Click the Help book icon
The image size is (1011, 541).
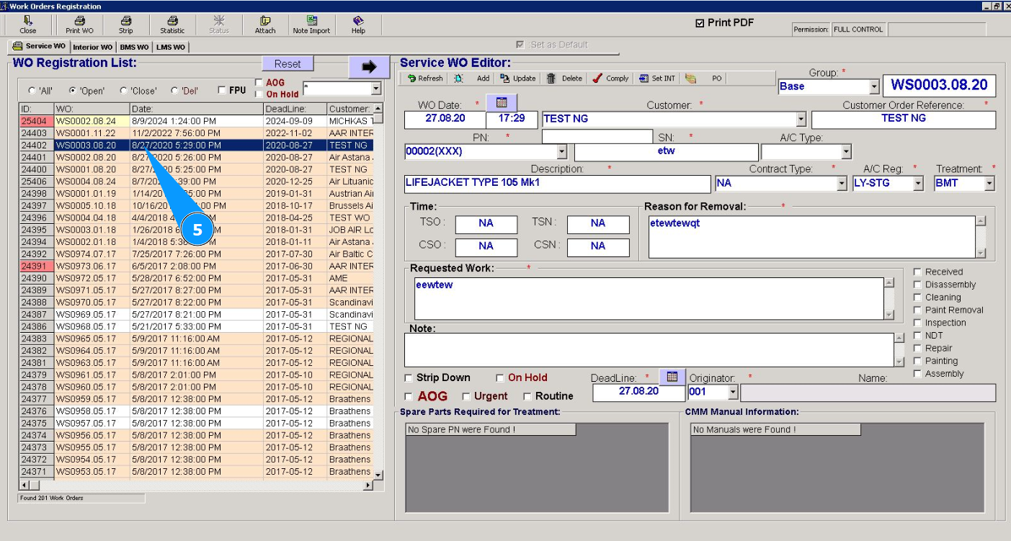tap(358, 21)
